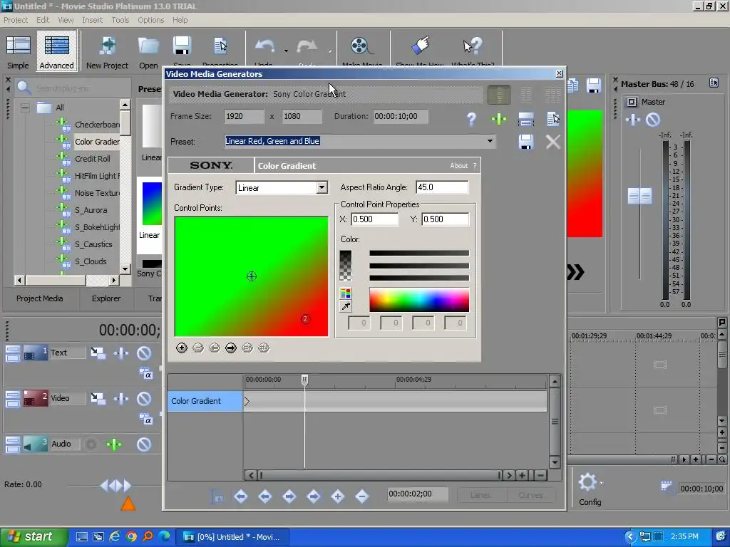
Task: Open the Tools menu
Action: pos(120,20)
